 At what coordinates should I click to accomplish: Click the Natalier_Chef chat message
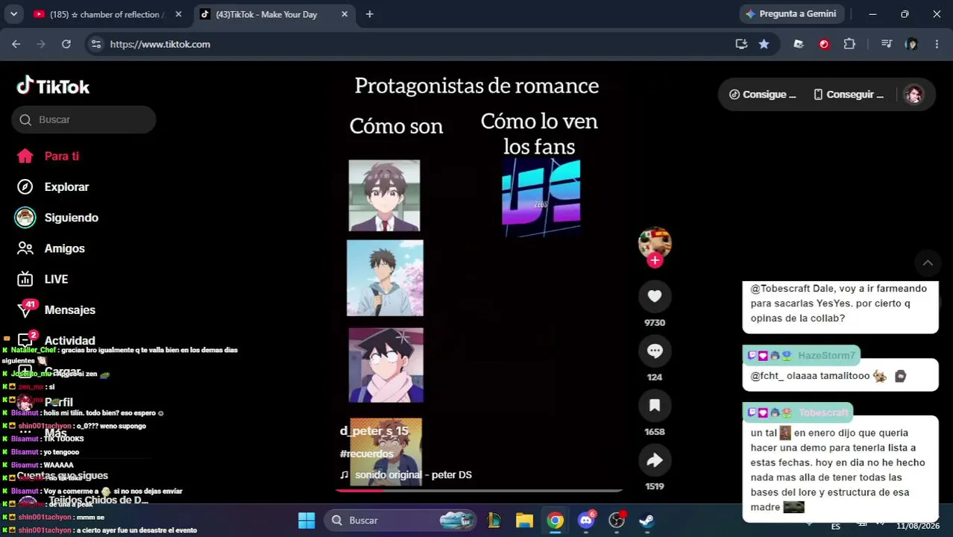120,355
